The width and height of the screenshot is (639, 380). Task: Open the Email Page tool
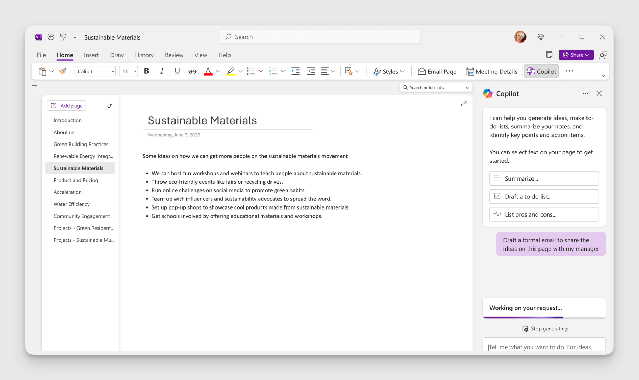tap(437, 71)
